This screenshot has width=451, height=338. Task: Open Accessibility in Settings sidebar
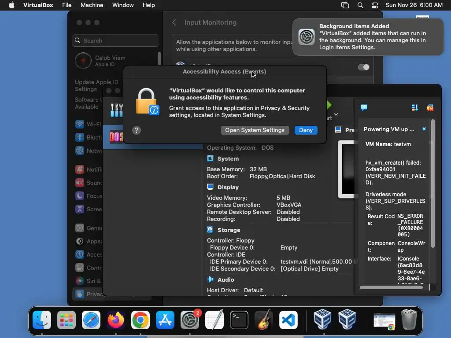click(x=88, y=255)
